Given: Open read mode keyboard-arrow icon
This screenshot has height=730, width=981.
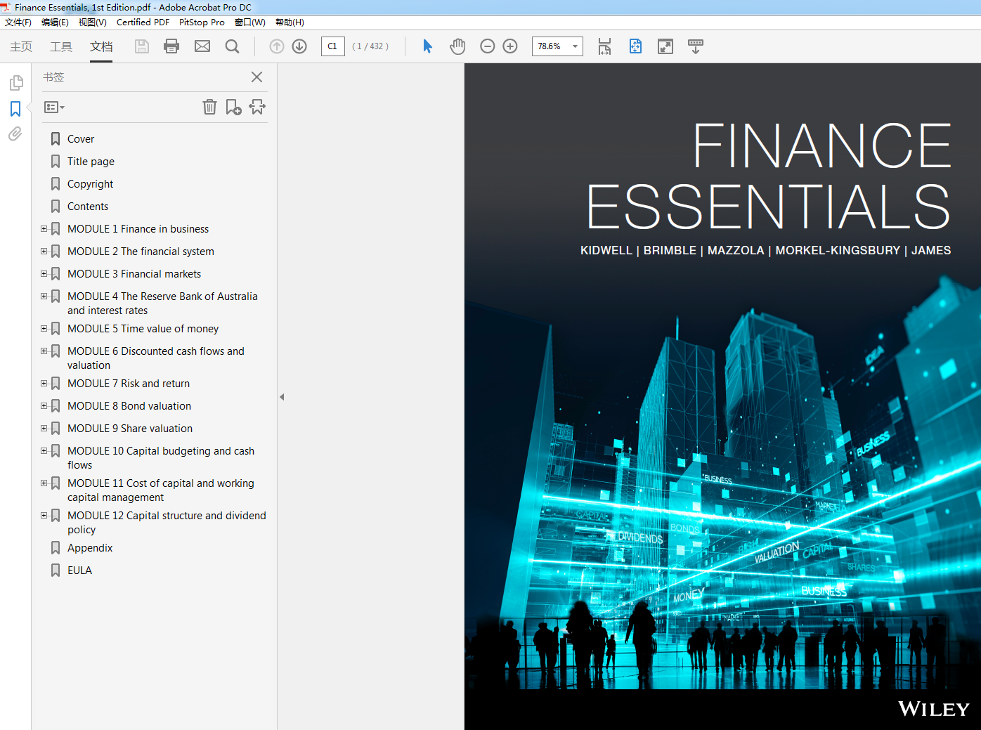Looking at the screenshot, I should pos(696,46).
